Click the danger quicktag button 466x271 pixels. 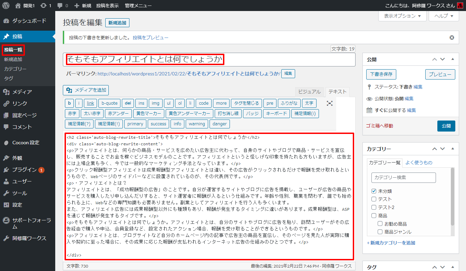point(220,124)
